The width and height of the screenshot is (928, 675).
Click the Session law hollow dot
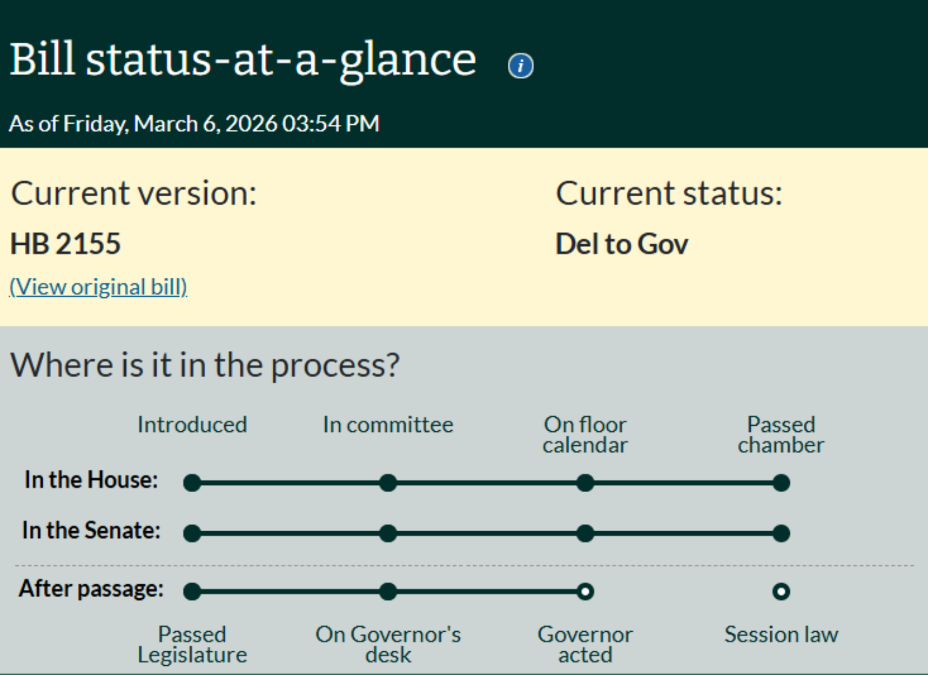pos(780,592)
